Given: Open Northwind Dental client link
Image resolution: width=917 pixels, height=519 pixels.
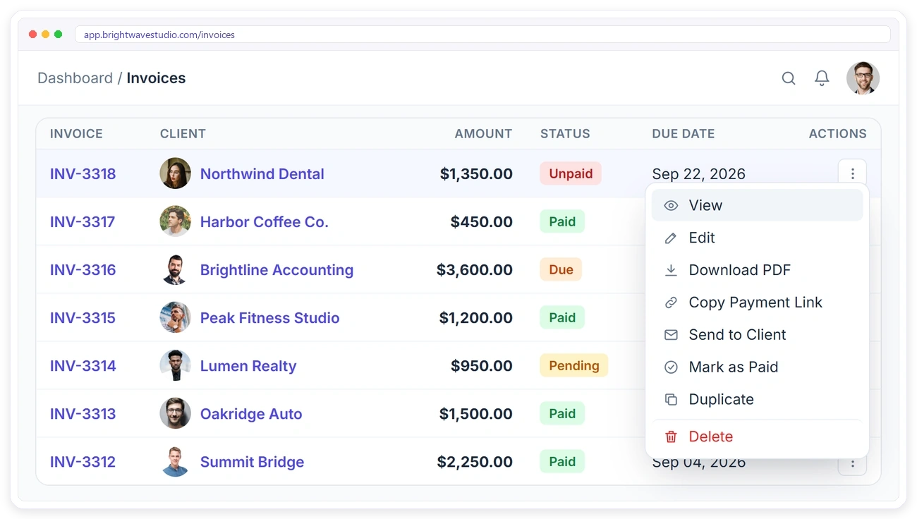Looking at the screenshot, I should point(262,174).
